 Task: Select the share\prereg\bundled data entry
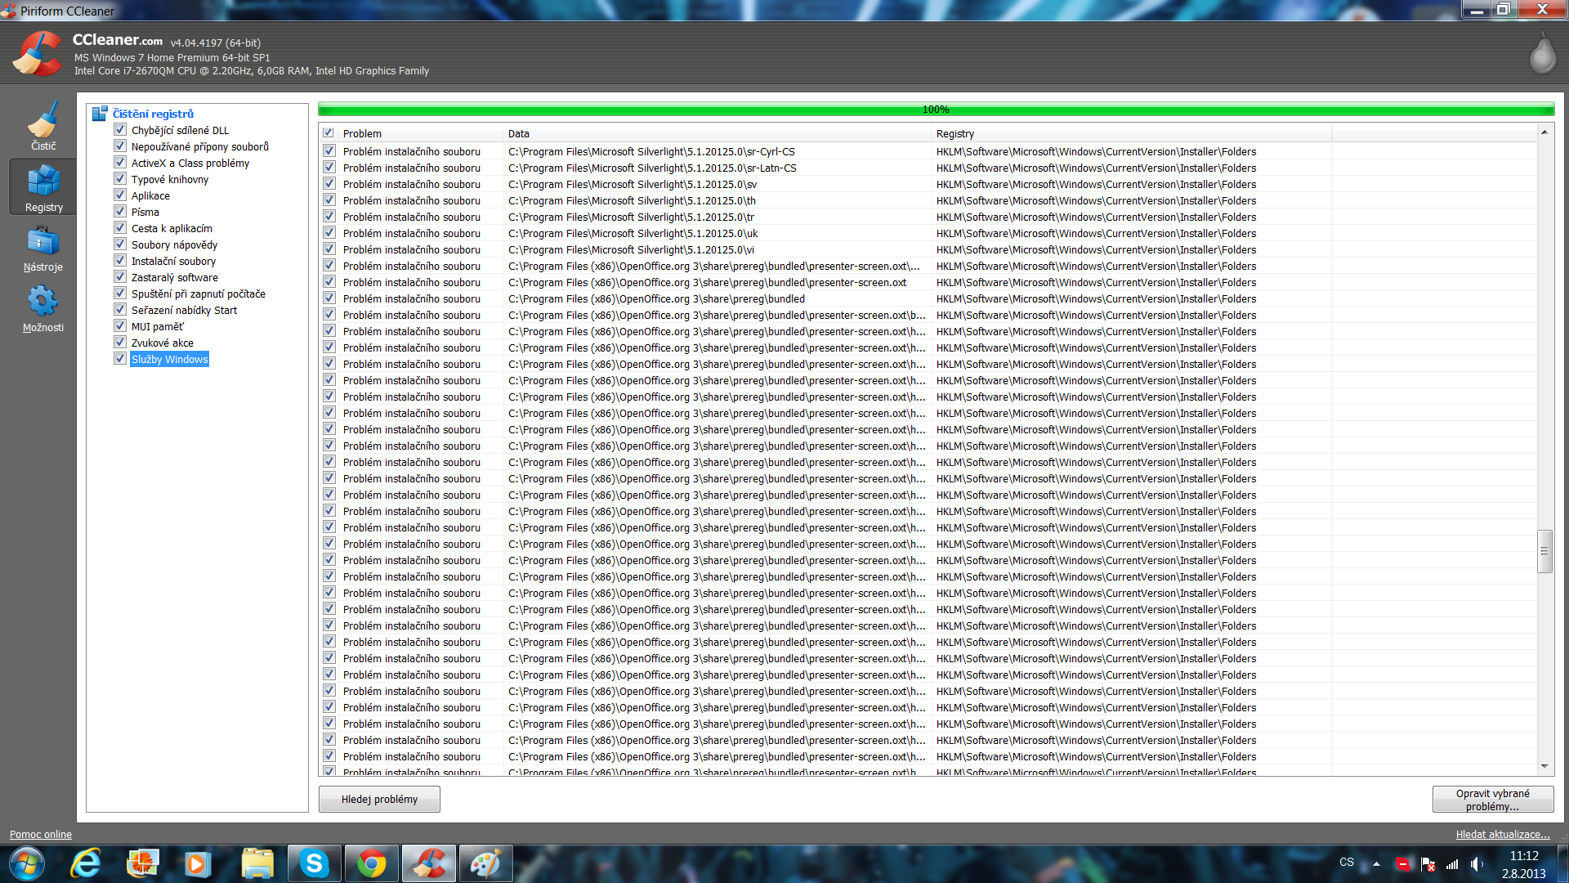[656, 298]
